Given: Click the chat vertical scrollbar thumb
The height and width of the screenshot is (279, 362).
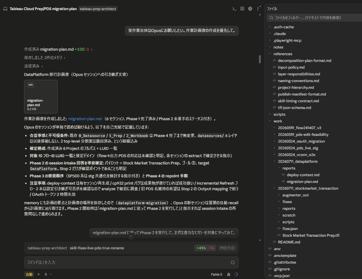Looking at the screenshot, I should click(x=260, y=59).
